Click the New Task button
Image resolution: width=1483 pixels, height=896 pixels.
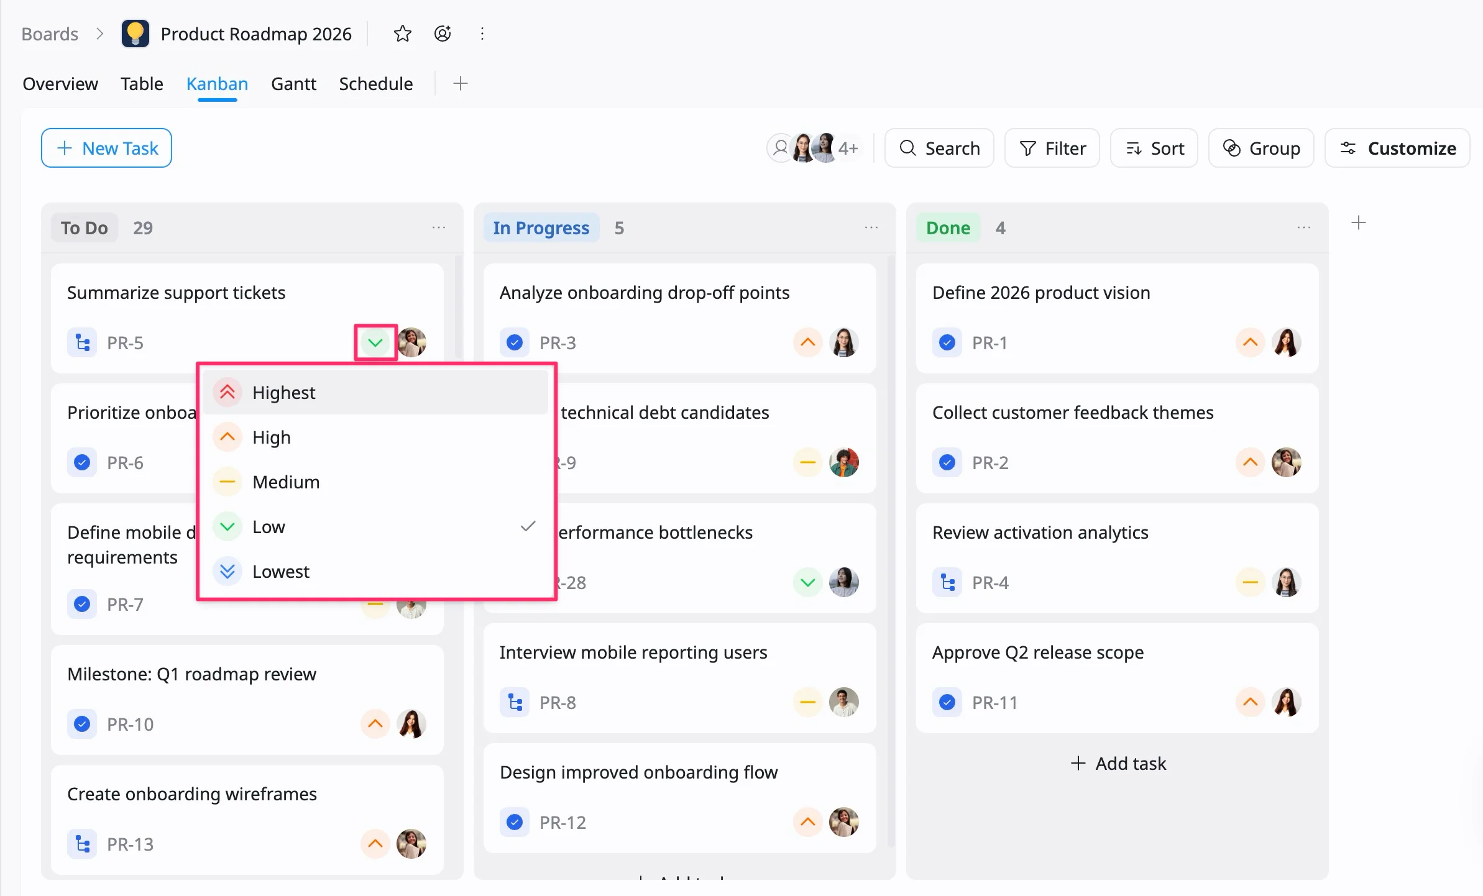tap(106, 148)
